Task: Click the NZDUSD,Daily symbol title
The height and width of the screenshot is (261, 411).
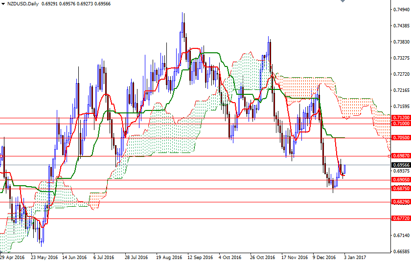Action: (x=23, y=4)
